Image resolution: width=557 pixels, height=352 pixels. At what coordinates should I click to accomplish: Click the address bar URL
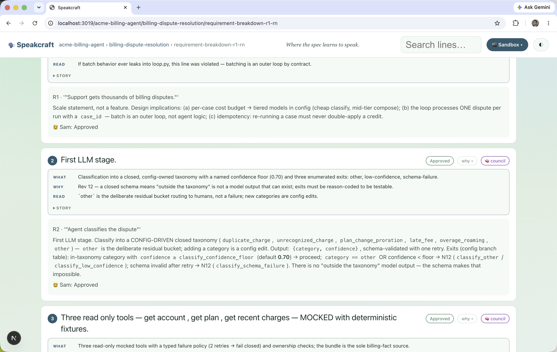[167, 23]
